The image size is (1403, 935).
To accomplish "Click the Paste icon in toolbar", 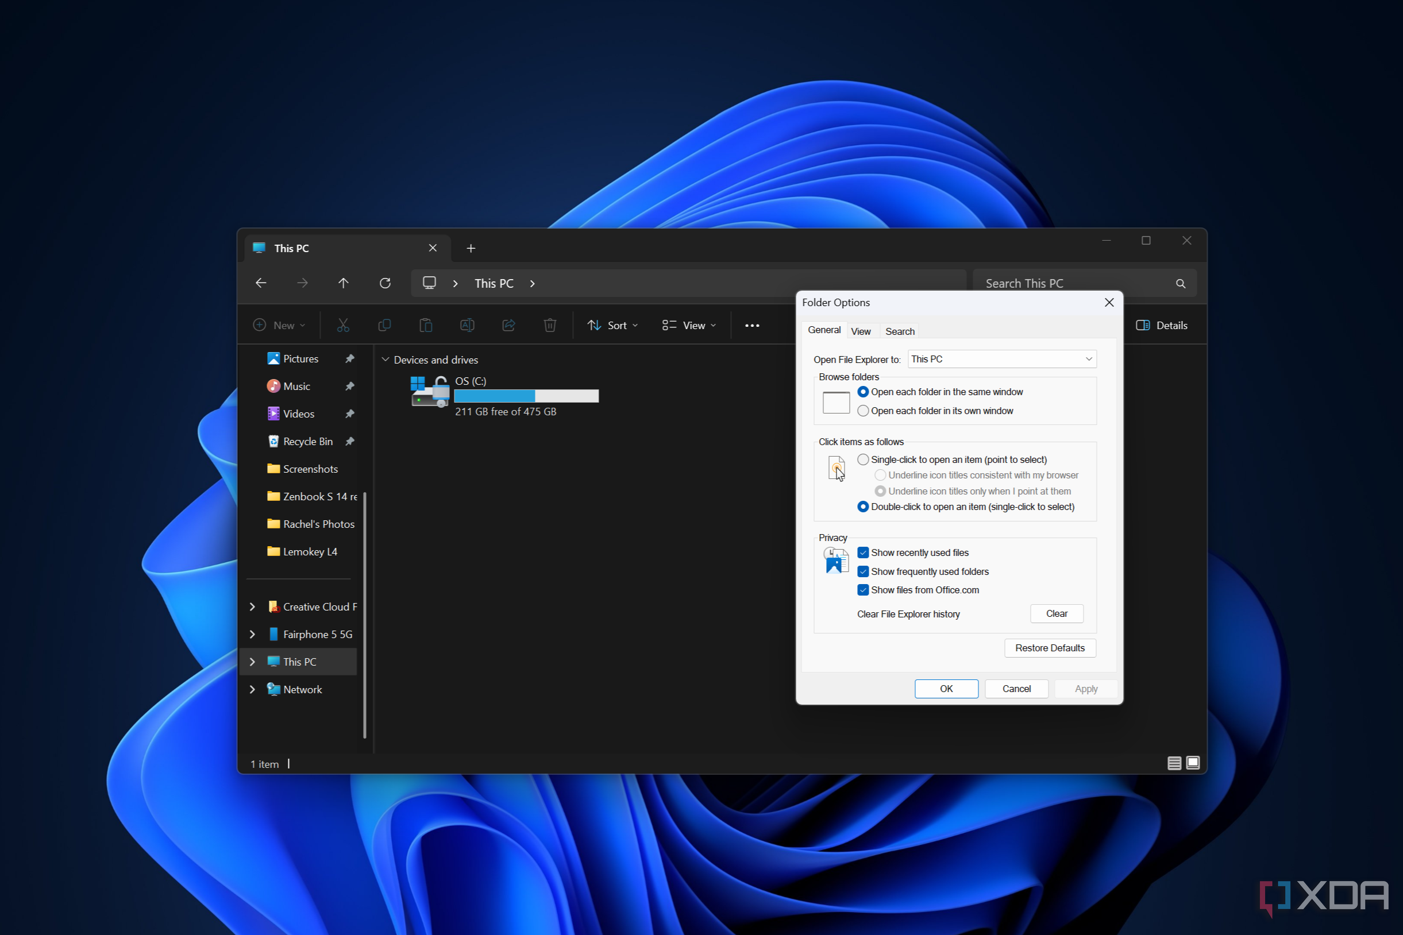I will coord(426,324).
